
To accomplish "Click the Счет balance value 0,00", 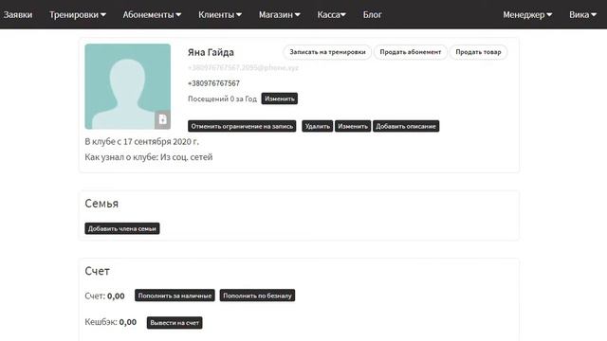I will click(116, 296).
